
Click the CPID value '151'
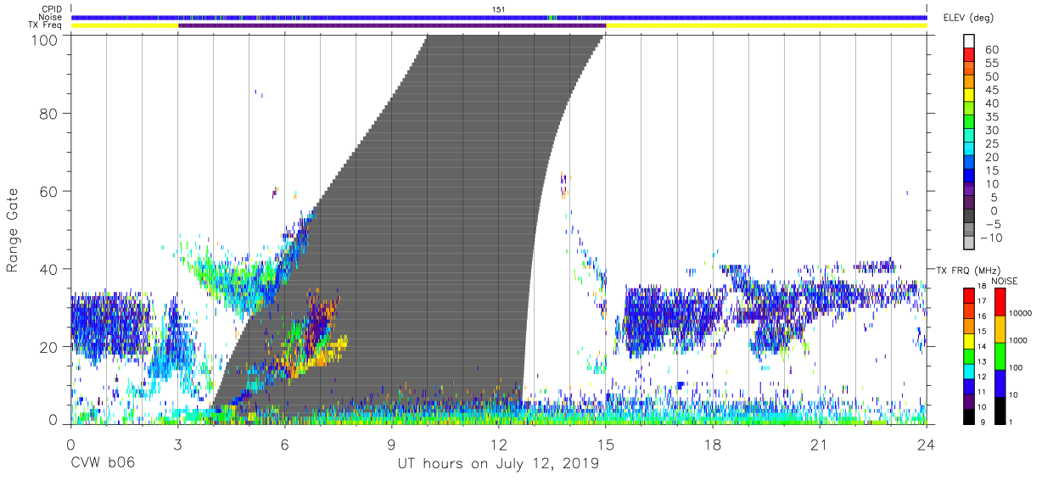tap(499, 9)
